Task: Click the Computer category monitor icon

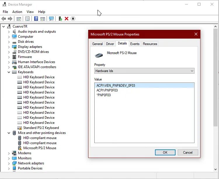Action: (14, 37)
